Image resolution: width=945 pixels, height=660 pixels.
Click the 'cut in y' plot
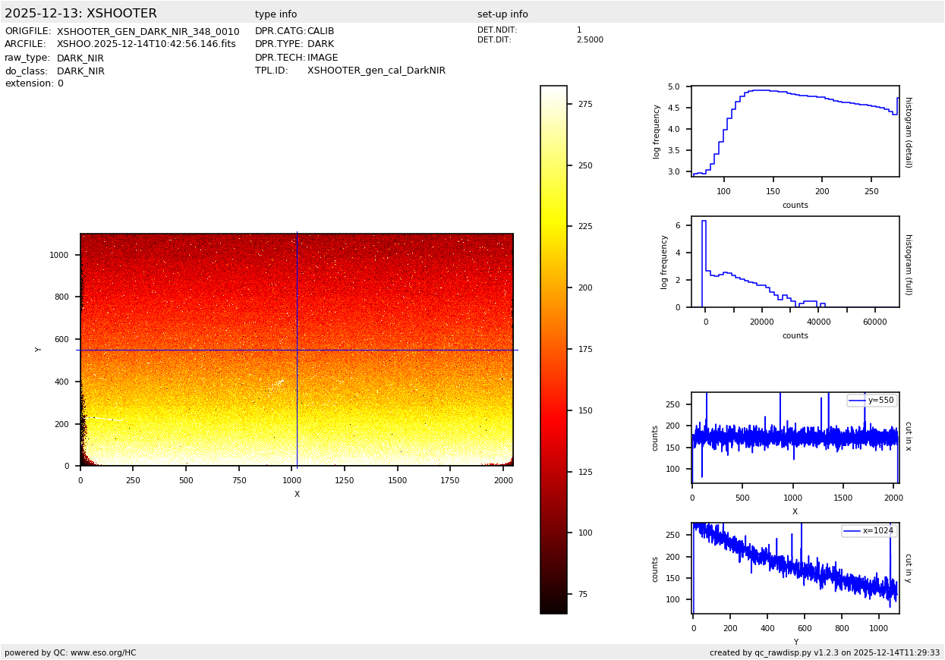[x=795, y=568]
